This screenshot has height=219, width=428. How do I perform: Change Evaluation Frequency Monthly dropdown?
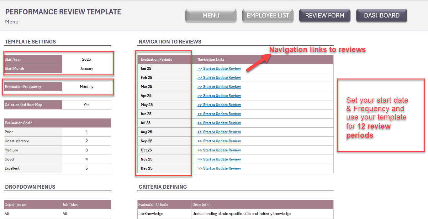[87, 87]
